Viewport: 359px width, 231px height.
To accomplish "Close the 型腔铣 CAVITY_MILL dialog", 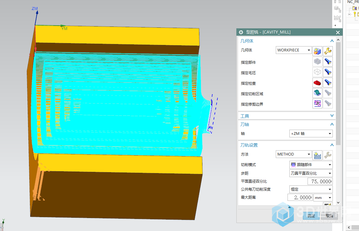I will point(338,33).
